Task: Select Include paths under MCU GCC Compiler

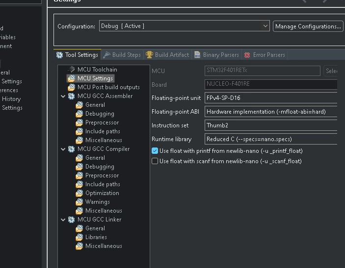Action: click(x=103, y=184)
